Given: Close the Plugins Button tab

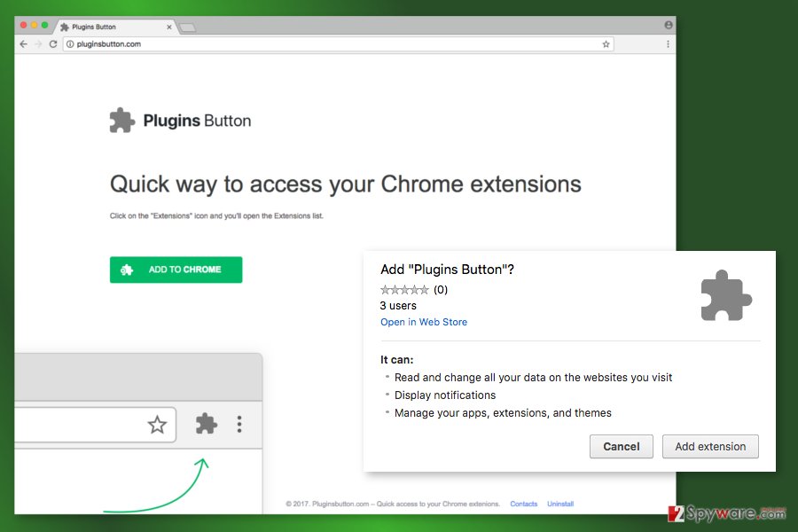Looking at the screenshot, I should pyautogui.click(x=169, y=27).
